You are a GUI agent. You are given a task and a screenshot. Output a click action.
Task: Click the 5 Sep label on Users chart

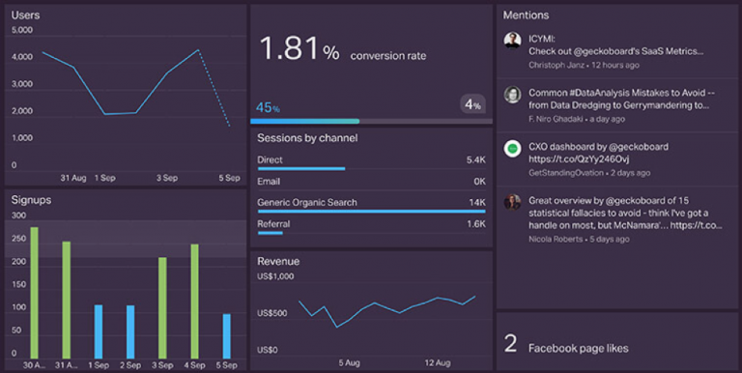click(229, 178)
